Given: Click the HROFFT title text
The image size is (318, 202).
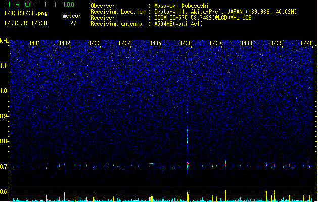Looking at the screenshot, I should 31,4.
